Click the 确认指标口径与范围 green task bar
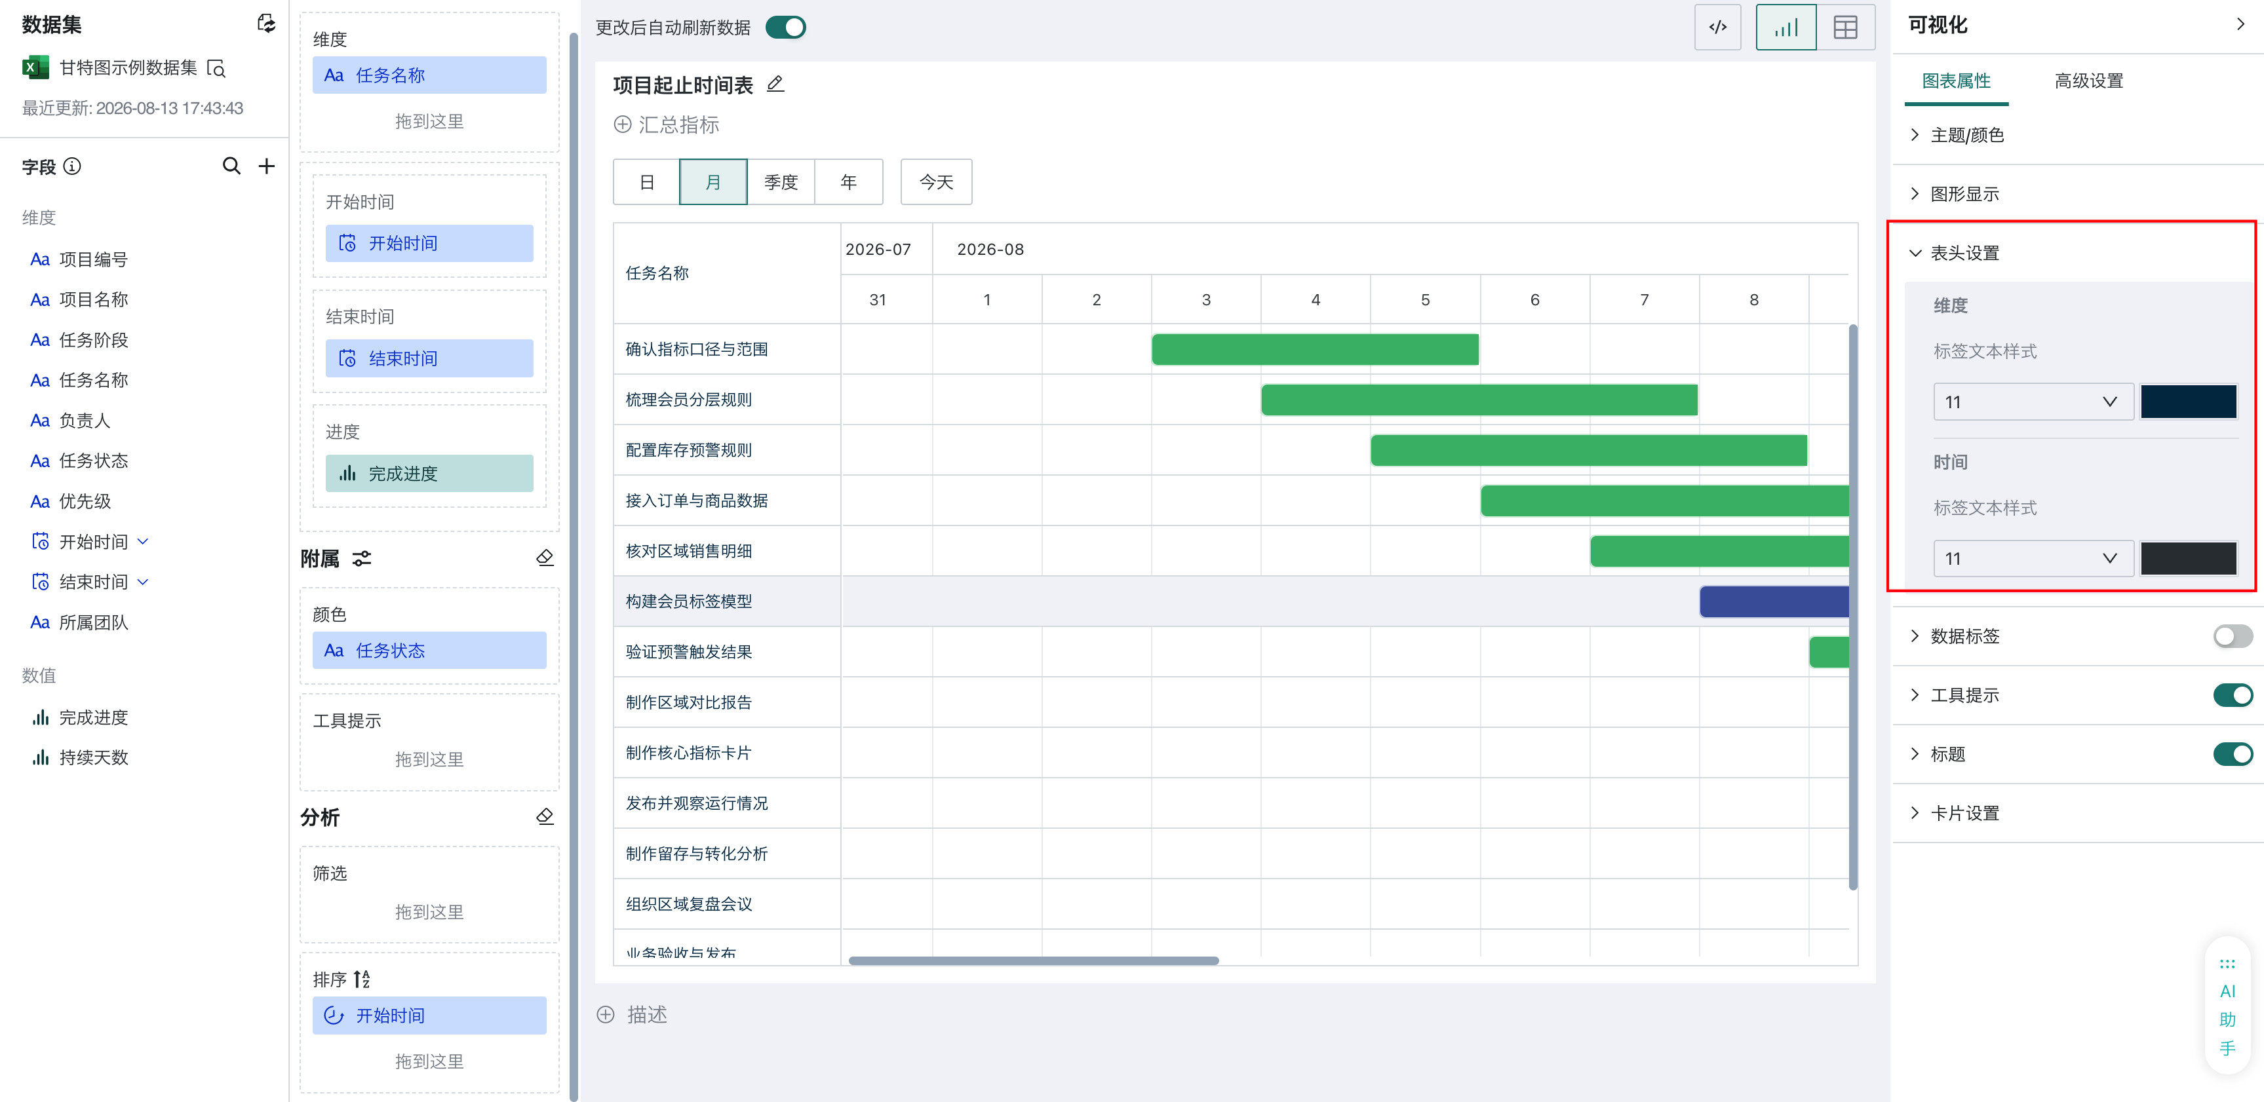 [x=1315, y=350]
